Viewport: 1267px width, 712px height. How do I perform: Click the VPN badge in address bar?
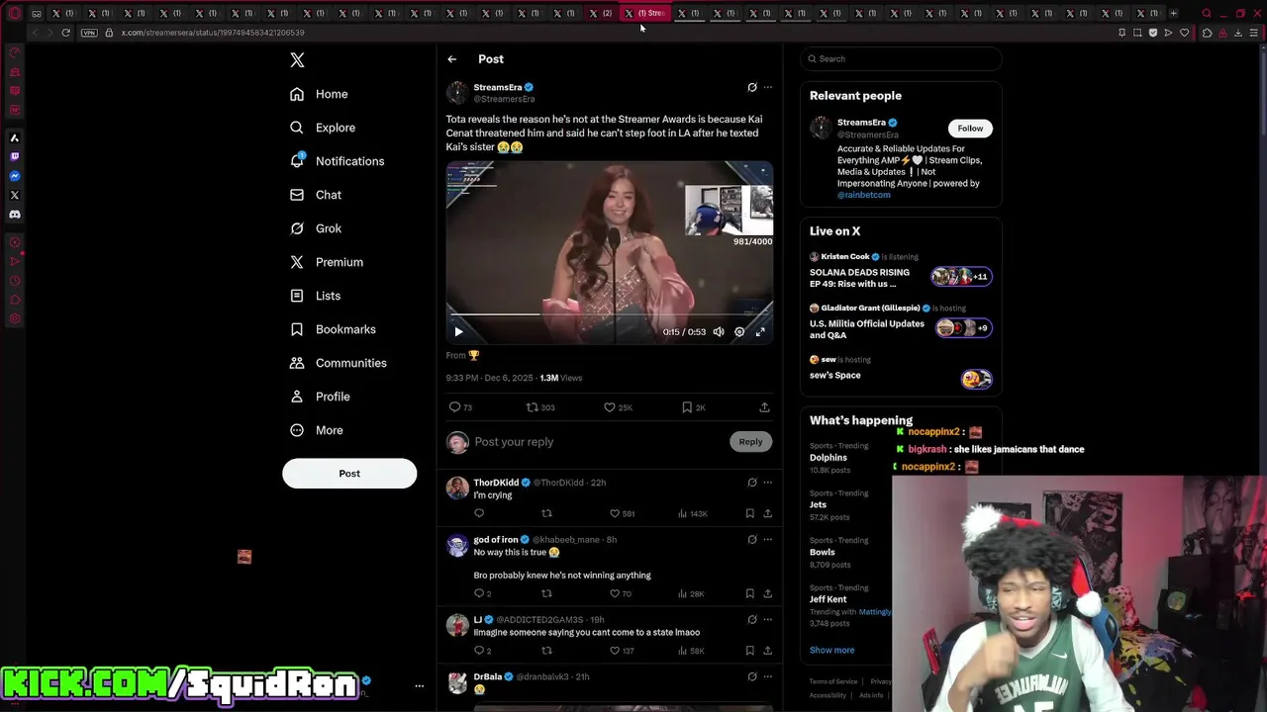89,33
